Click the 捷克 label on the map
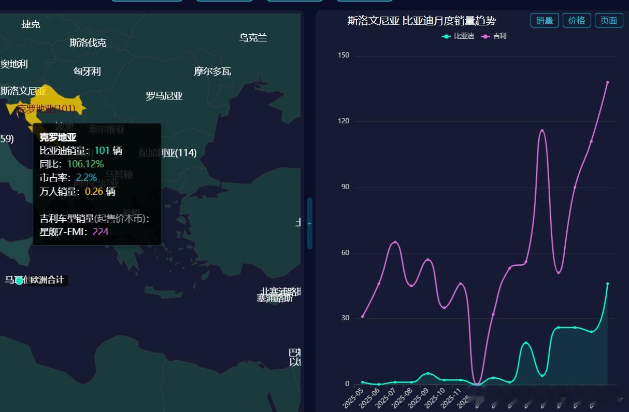The image size is (629, 412). (x=31, y=24)
